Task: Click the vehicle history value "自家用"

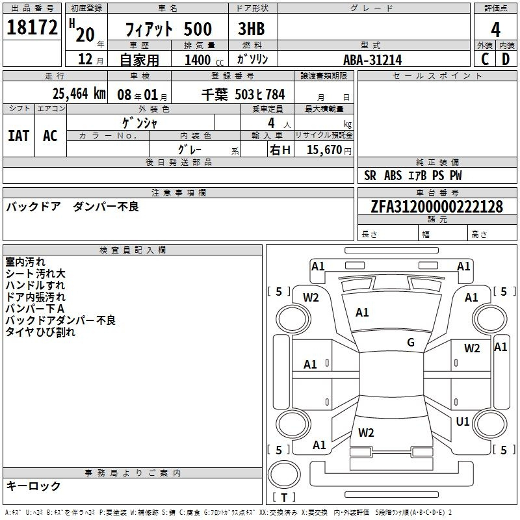Action: point(139,60)
